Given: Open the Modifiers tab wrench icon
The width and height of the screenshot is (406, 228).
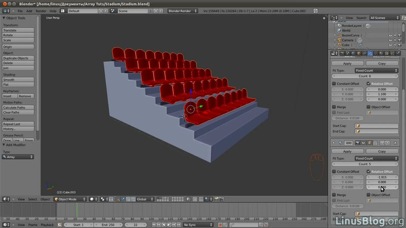Looking at the screenshot, I should (370, 53).
